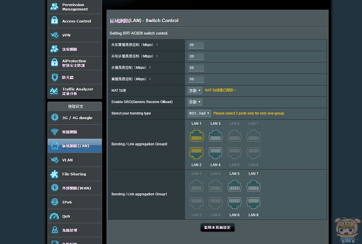Screen dimensions: 362x244
Task: Toggle LAN 6 port in Group1
Action: pos(234,203)
